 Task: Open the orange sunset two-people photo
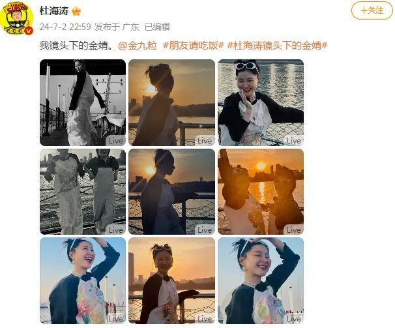(261, 192)
